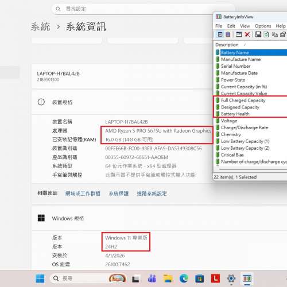Image resolution: width=287 pixels, height=287 pixels.
Task: Collapse the Windows 規格 section header
Action: click(x=159, y=218)
